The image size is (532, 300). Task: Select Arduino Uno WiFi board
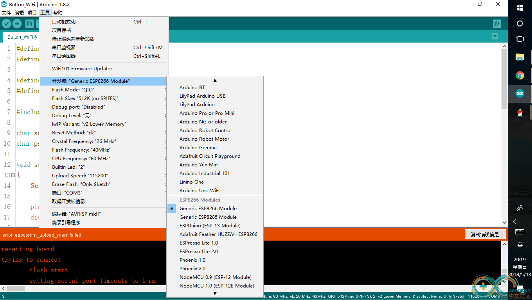pyautogui.click(x=215, y=191)
